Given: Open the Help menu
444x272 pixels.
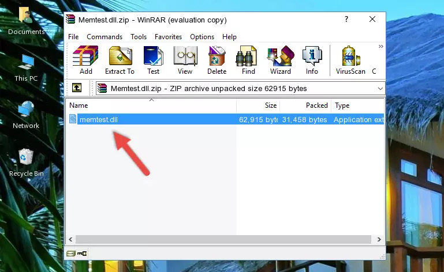Looking at the screenshot, I should 229,37.
